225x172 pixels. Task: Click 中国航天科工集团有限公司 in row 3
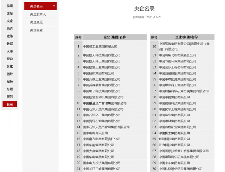(x=102, y=61)
